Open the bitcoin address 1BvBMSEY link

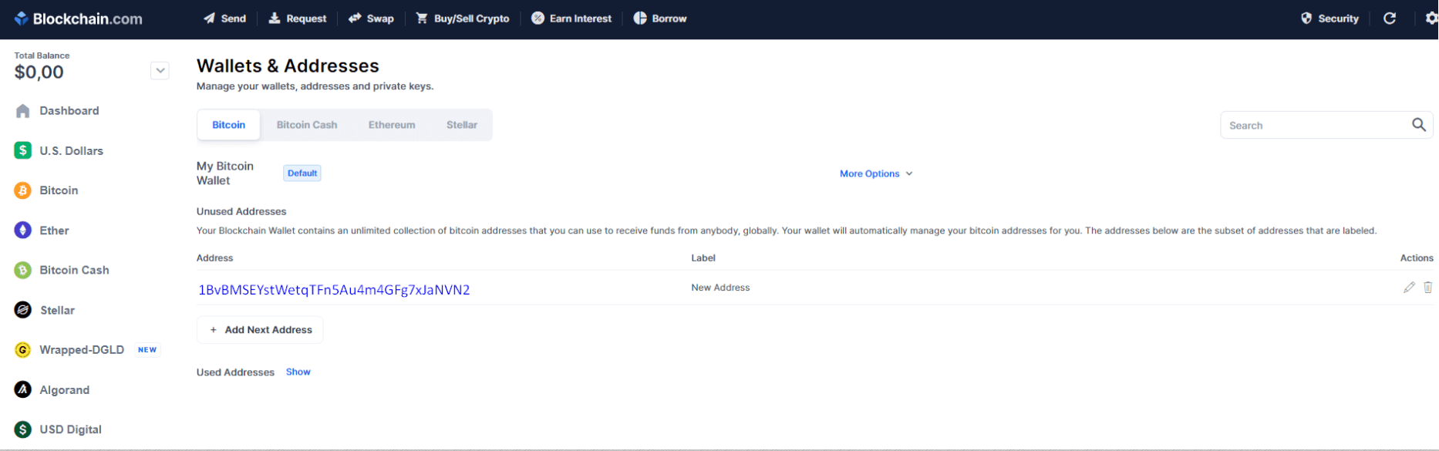pyautogui.click(x=334, y=290)
